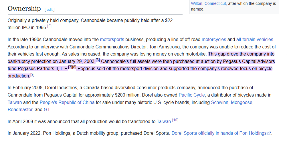The width and height of the screenshot is (287, 141).
Task: Visit the Schwinn brand link
Action: click(x=219, y=102)
